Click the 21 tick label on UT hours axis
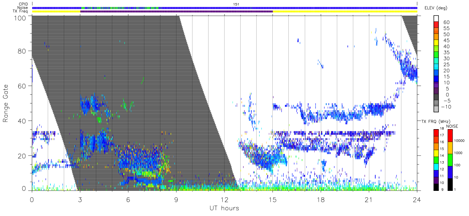 369,200
